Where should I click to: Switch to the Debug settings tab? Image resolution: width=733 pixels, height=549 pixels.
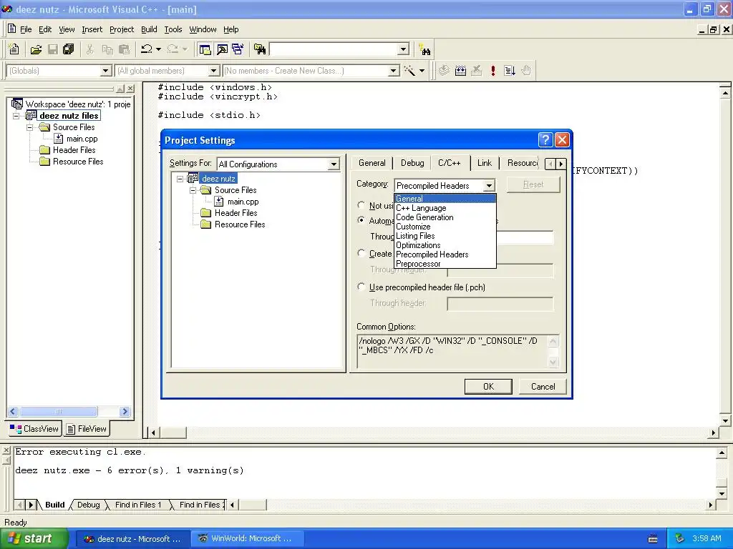[412, 163]
